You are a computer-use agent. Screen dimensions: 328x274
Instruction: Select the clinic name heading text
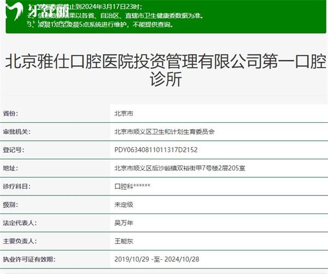click(166, 70)
